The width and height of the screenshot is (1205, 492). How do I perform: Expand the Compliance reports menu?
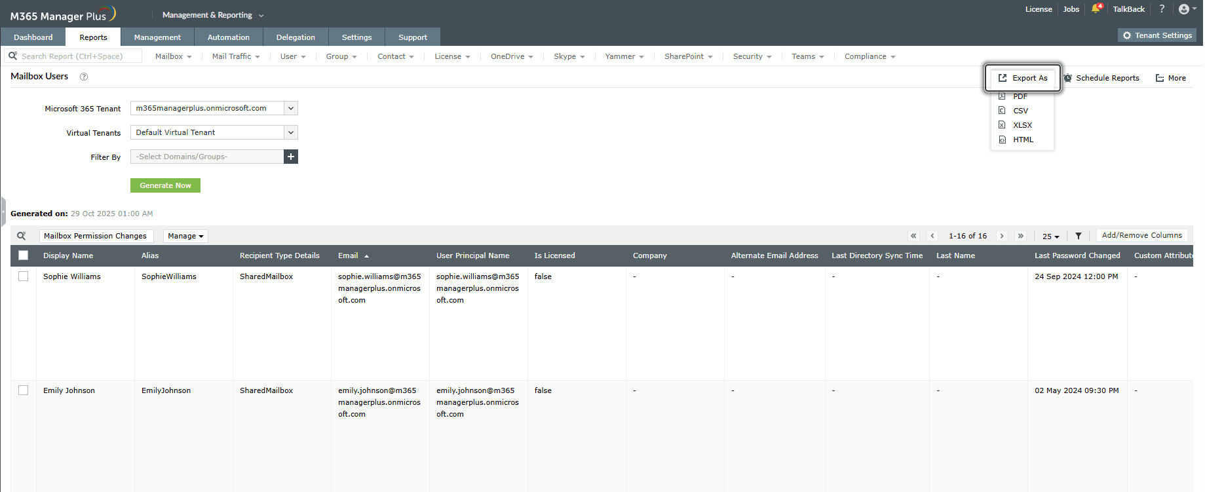870,56
